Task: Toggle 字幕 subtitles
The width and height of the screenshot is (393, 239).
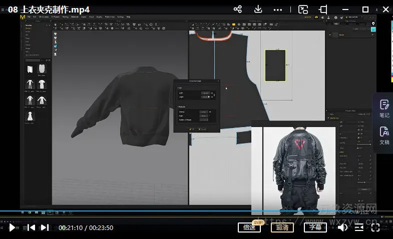Action: click(315, 227)
